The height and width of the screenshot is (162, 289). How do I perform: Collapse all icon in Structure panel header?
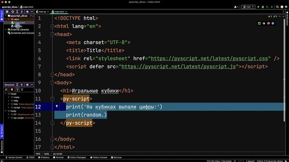click(x=22, y=85)
